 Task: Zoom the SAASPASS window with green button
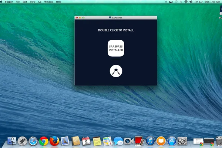[83, 17]
